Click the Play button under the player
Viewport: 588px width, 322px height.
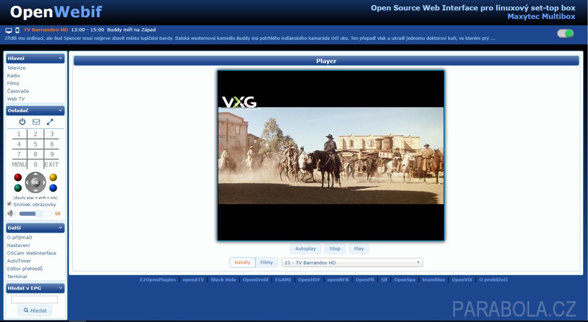point(359,248)
